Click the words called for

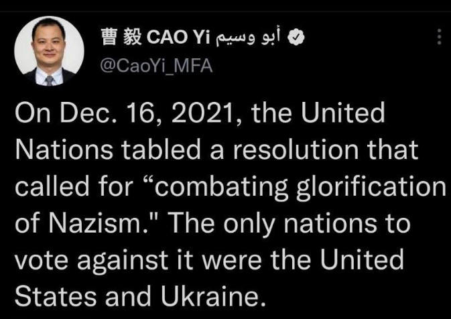(x=74, y=186)
